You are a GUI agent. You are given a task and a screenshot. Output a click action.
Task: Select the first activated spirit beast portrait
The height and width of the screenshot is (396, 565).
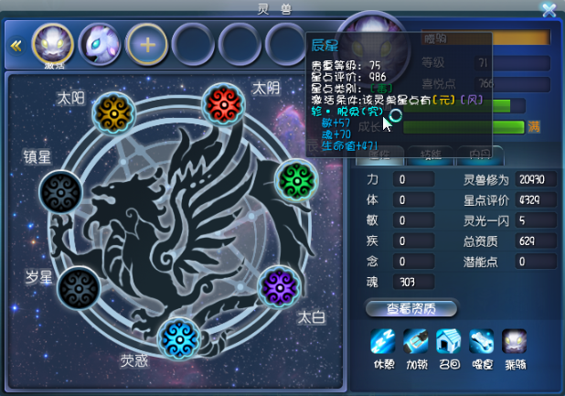pos(53,45)
